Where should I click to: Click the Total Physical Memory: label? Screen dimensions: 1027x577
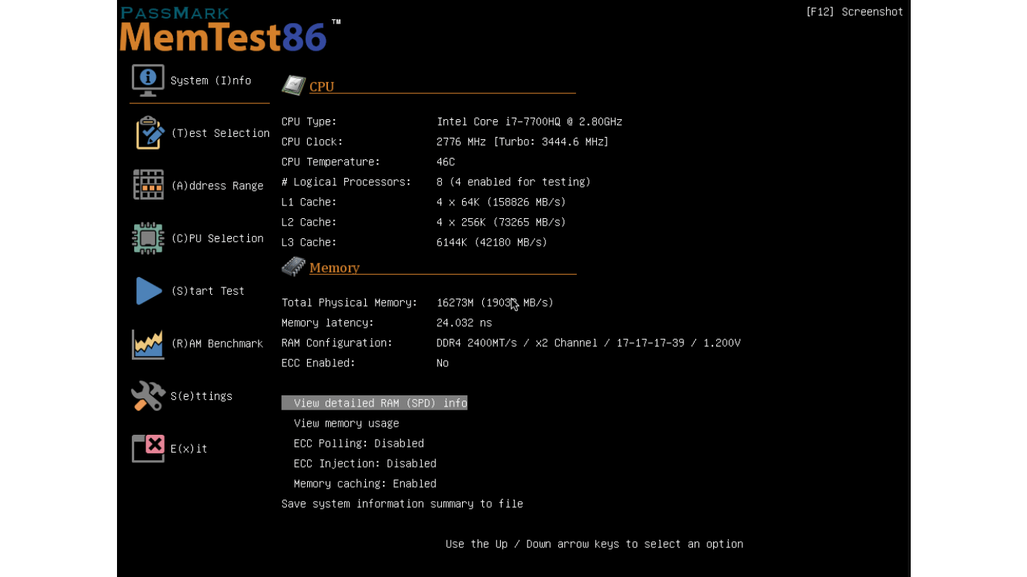(350, 303)
